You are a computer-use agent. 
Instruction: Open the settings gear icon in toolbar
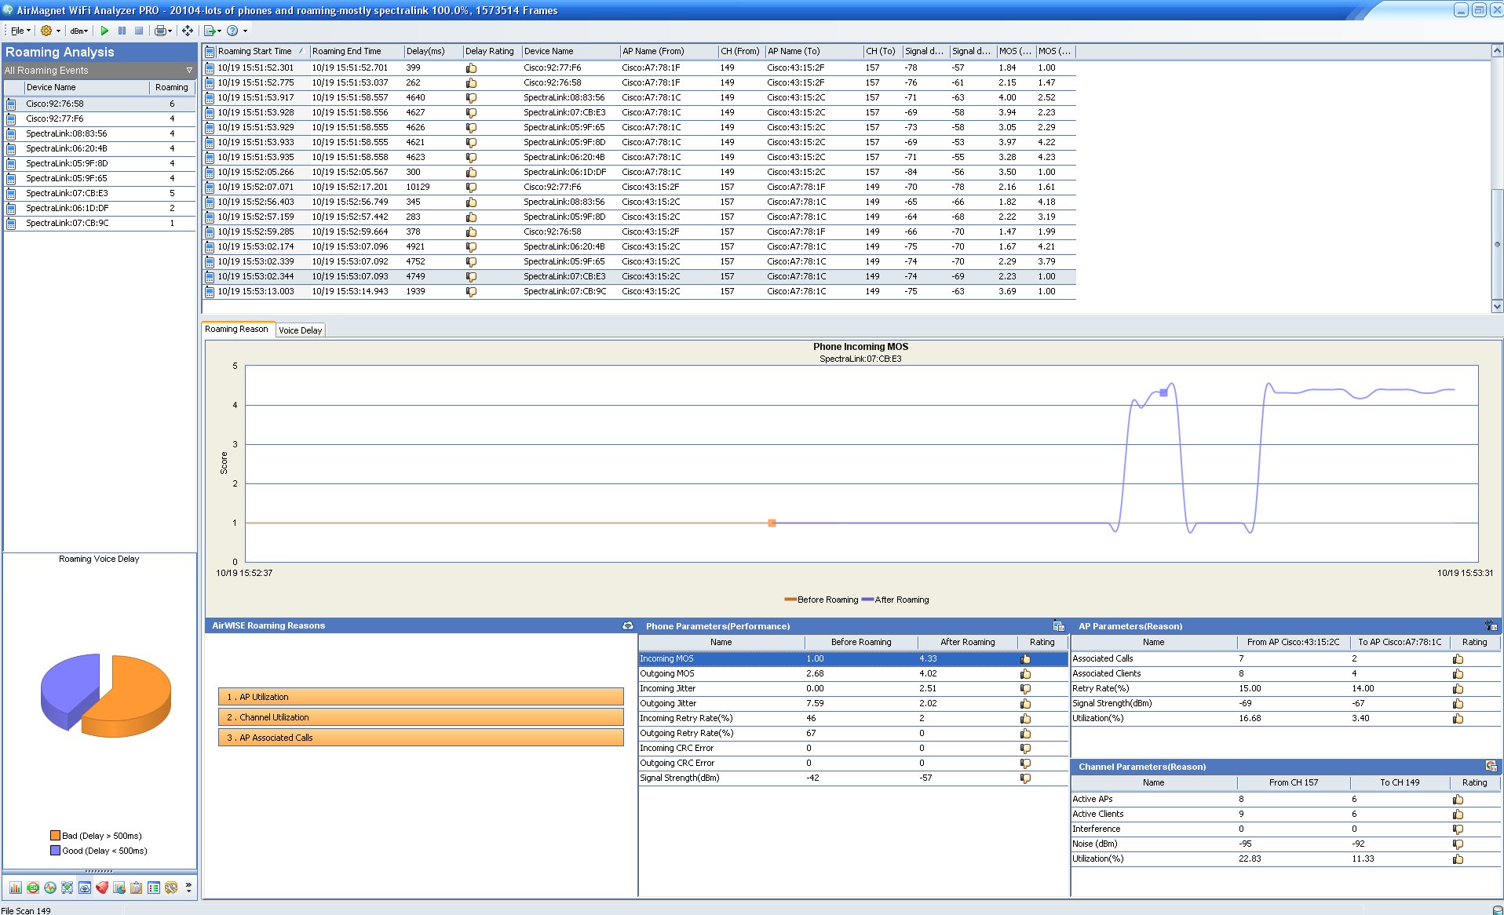[46, 31]
